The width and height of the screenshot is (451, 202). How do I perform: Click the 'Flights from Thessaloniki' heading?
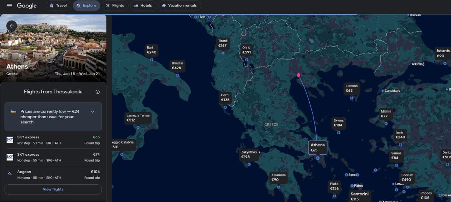click(x=53, y=92)
